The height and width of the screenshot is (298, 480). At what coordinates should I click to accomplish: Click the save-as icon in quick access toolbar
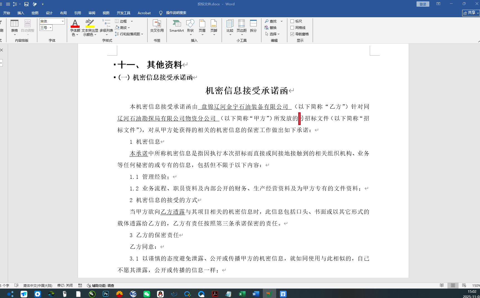26,4
